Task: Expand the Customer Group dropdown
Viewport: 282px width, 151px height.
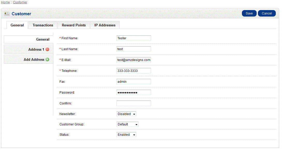Action: (x=128, y=124)
